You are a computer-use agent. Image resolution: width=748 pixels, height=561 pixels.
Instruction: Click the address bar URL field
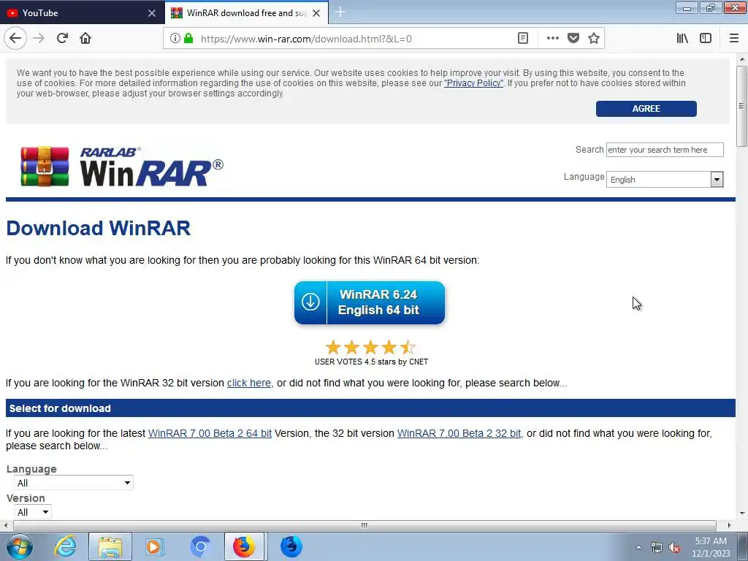pyautogui.click(x=353, y=39)
